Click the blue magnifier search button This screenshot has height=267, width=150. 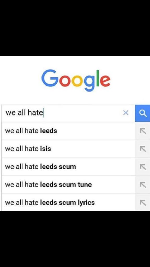[143, 113]
